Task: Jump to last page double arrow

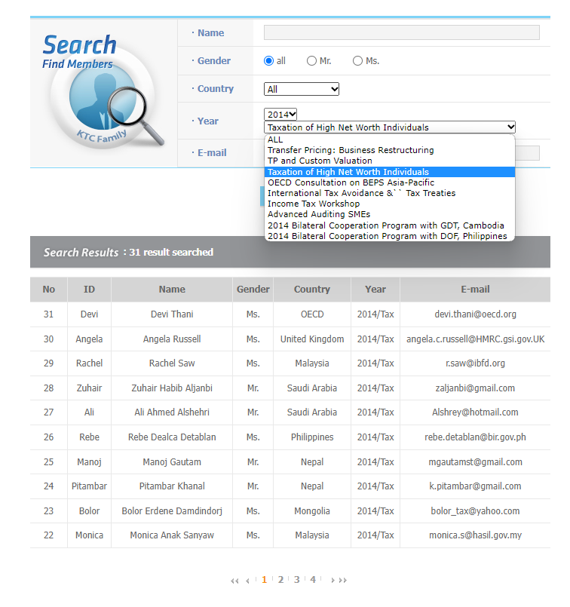Action: tap(343, 581)
